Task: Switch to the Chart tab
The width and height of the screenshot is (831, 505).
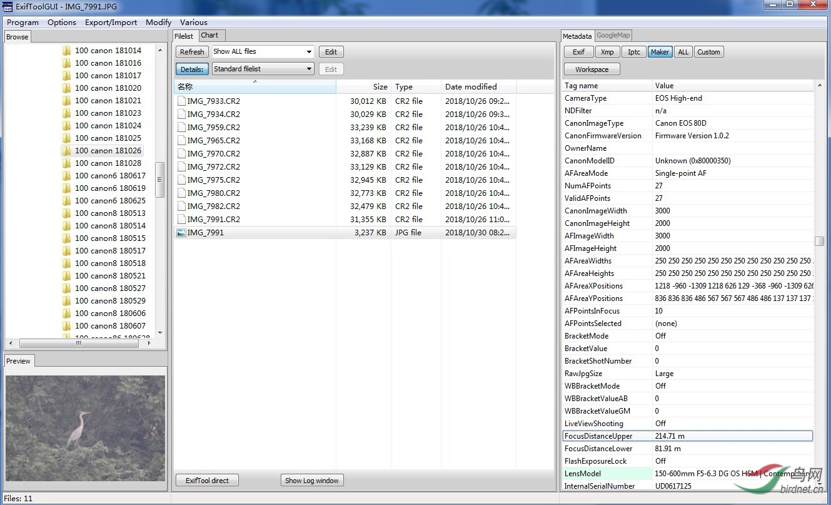Action: [x=210, y=36]
